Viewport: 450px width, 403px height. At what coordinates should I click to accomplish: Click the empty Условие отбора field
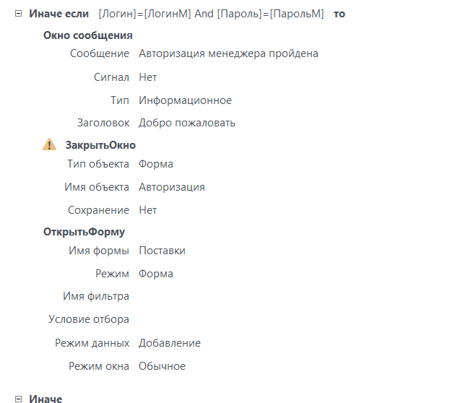(x=201, y=319)
